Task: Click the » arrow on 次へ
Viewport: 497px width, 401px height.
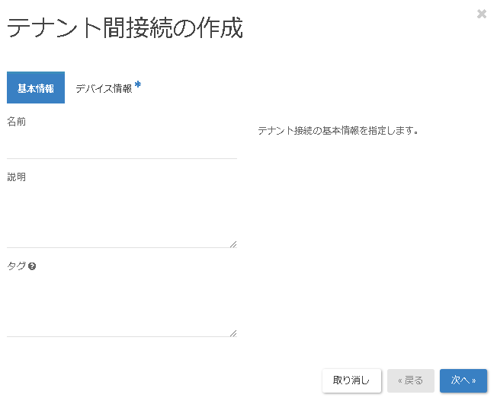Action: (474, 380)
